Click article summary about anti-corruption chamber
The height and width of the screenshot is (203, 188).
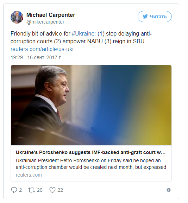pos(91,164)
